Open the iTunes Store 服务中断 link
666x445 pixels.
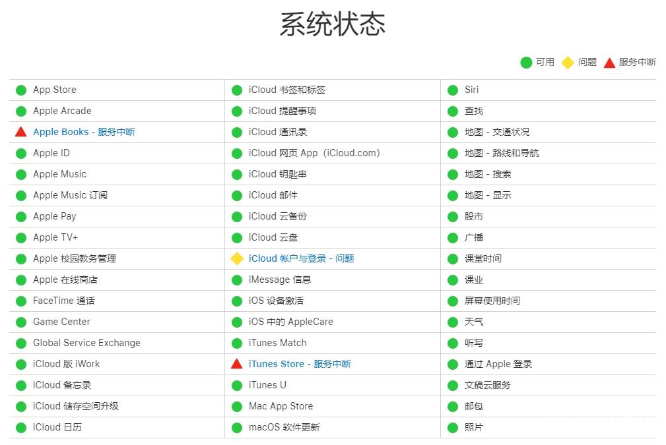pos(300,364)
